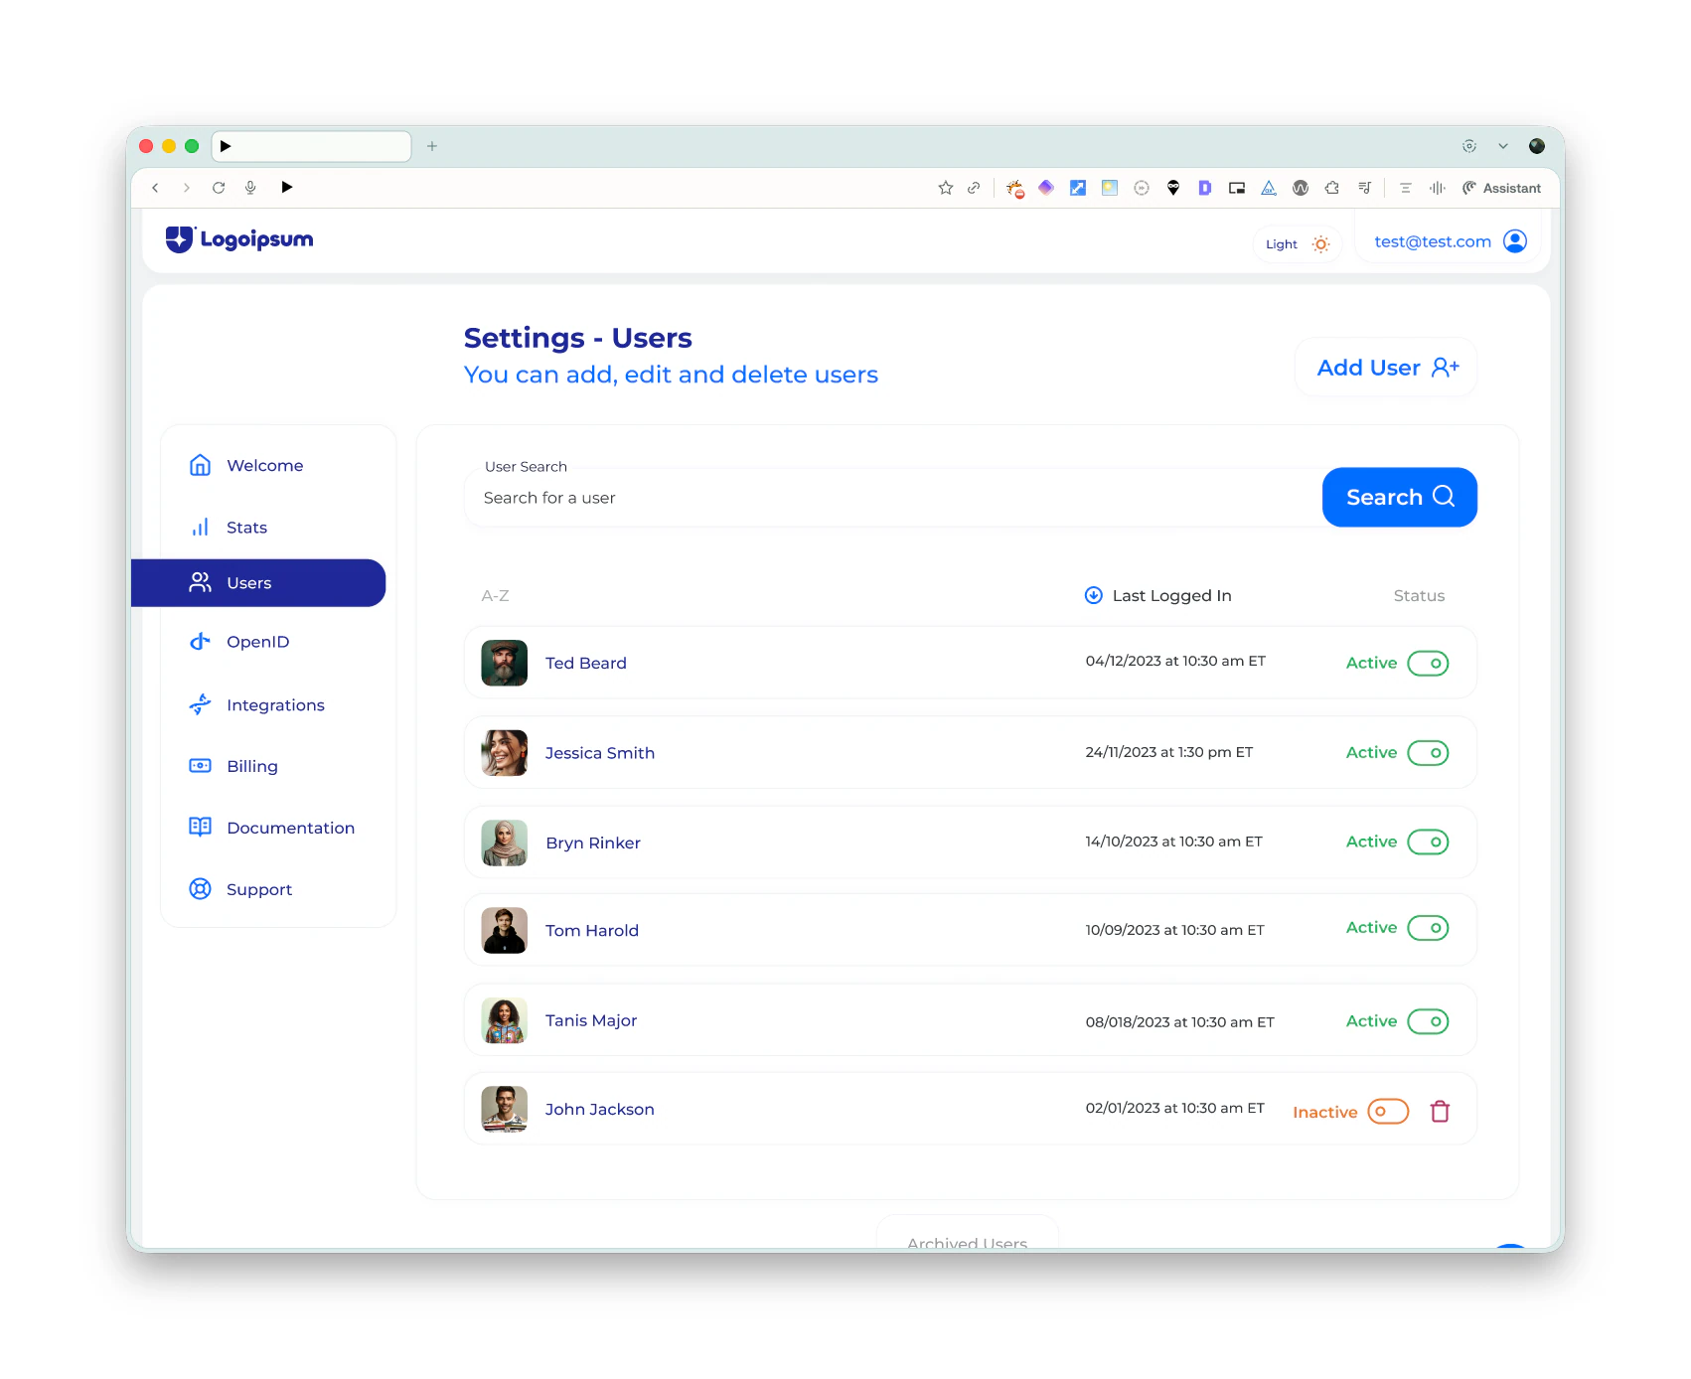Select Users in the sidebar

click(258, 583)
